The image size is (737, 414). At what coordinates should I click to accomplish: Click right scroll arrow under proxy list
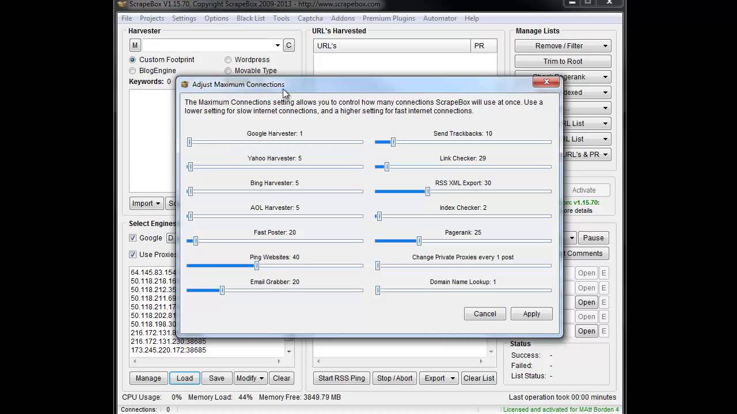279,362
